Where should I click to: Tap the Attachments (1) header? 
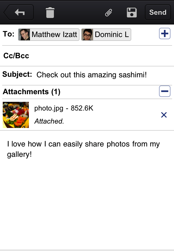point(32,92)
